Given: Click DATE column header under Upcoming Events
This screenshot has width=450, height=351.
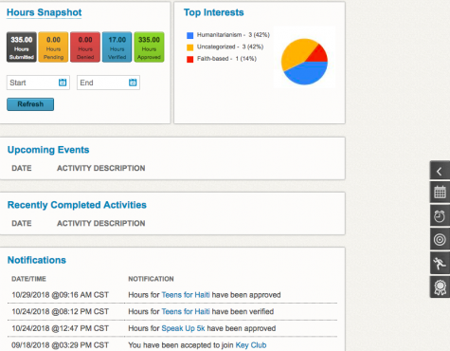Looking at the screenshot, I should [x=22, y=168].
